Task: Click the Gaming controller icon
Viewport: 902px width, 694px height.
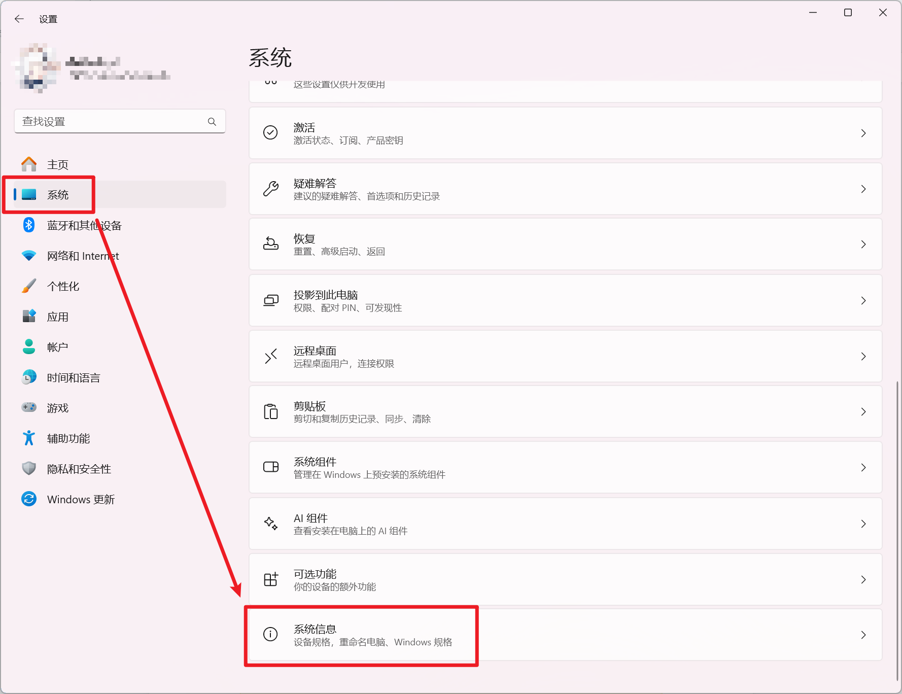Action: tap(29, 407)
